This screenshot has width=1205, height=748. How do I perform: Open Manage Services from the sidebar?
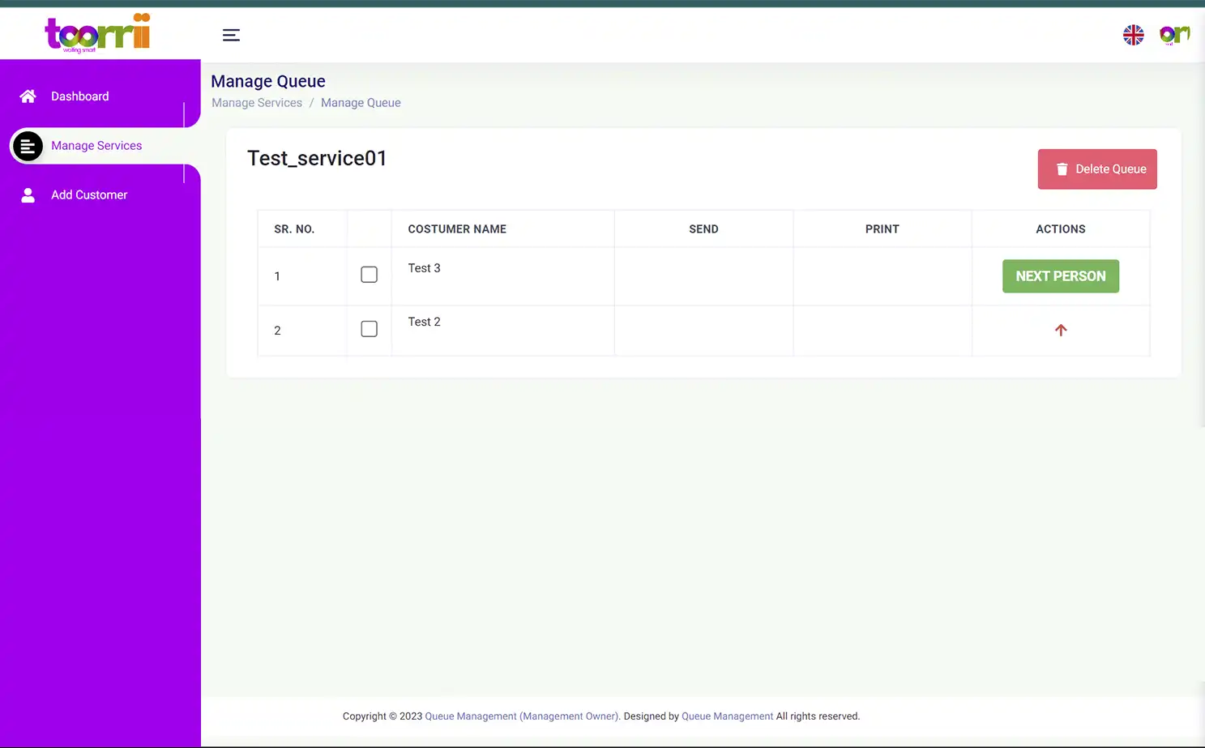tap(96, 146)
